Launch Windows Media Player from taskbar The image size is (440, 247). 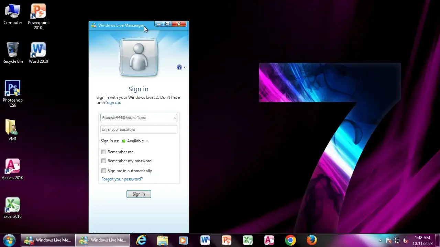point(184,240)
